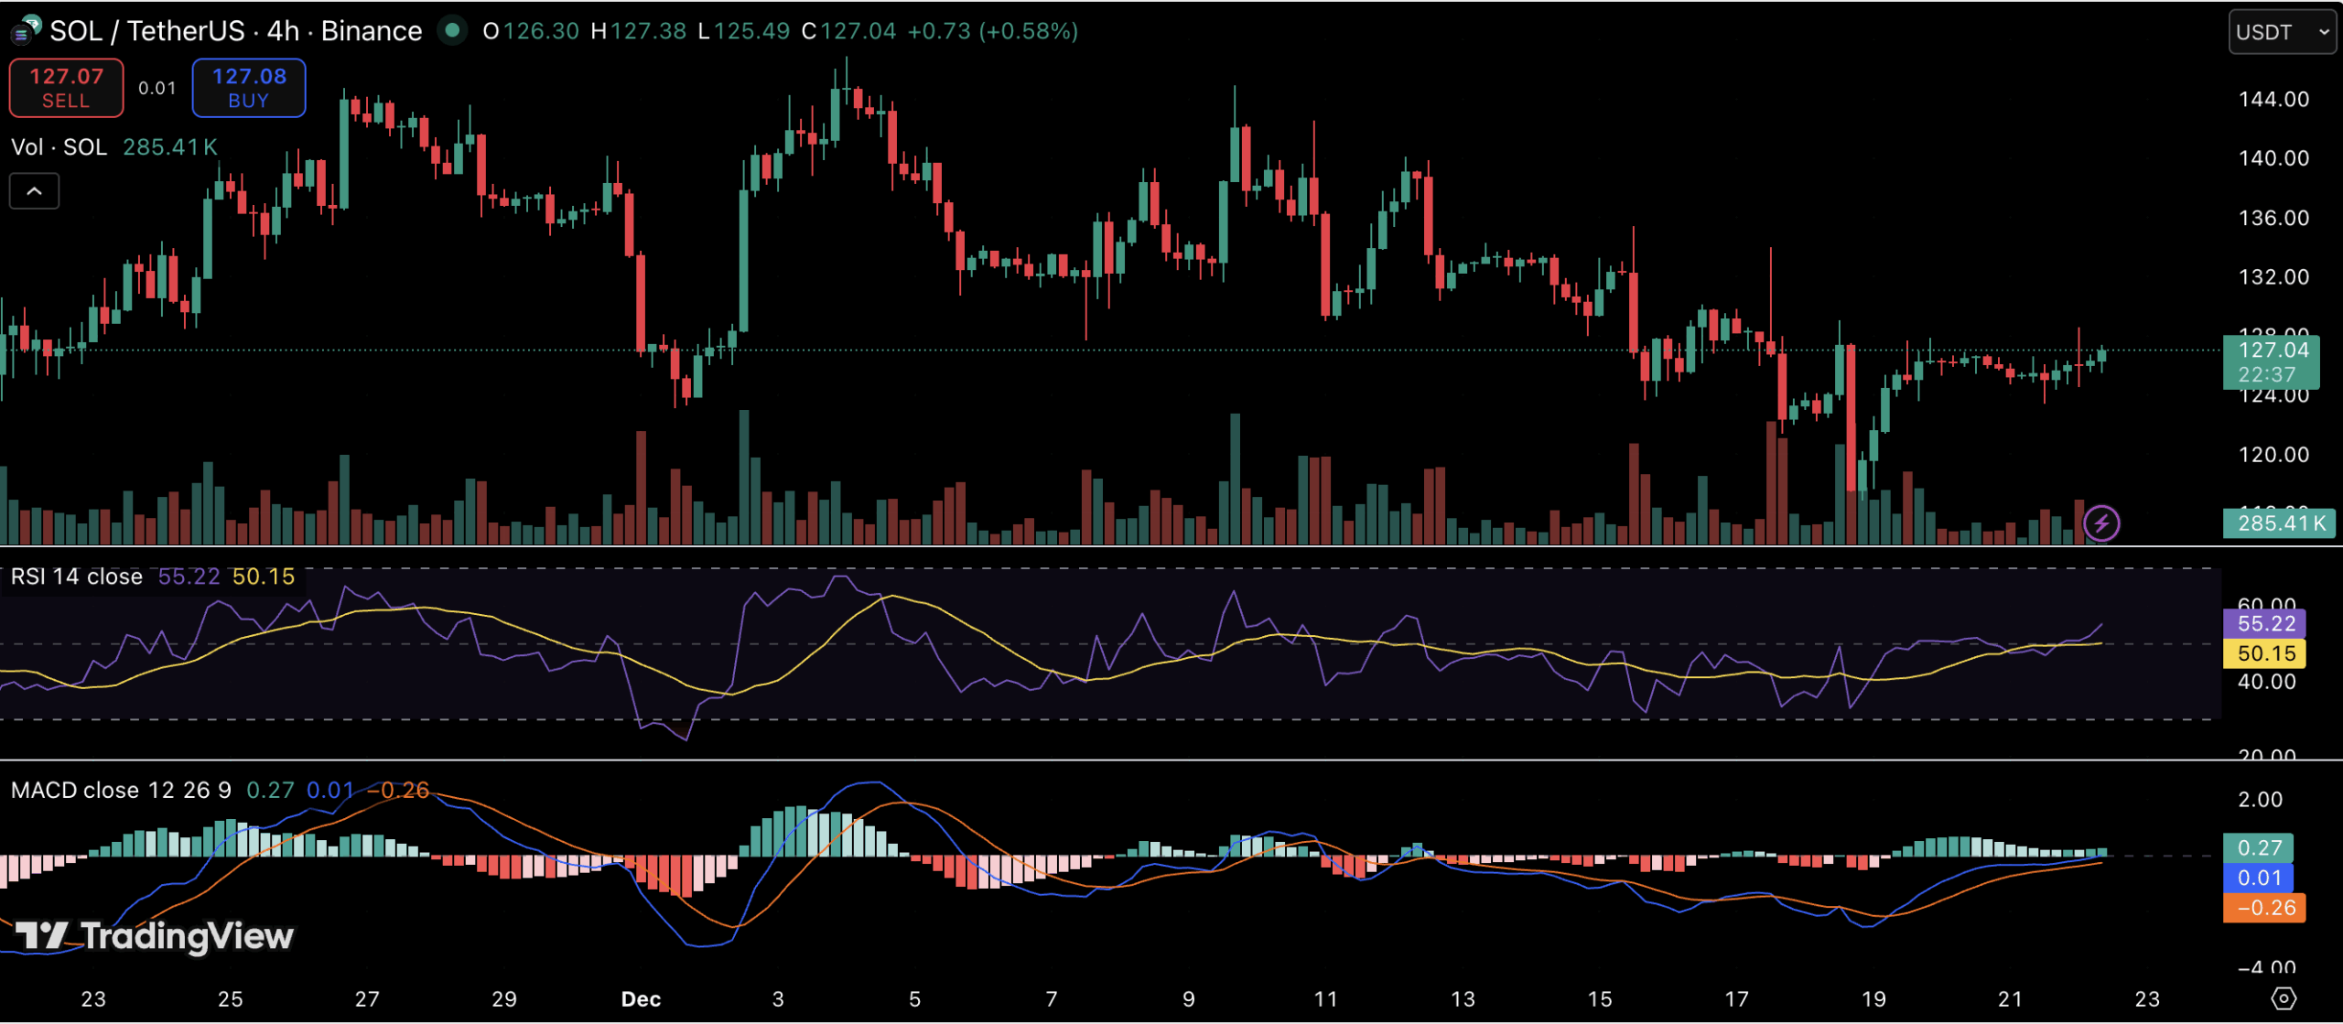Click the yellow 50.15 RSI average tag

coord(2265,653)
